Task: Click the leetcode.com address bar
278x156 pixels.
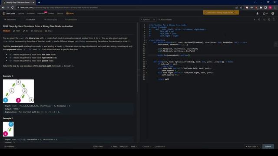Action: 124,8
